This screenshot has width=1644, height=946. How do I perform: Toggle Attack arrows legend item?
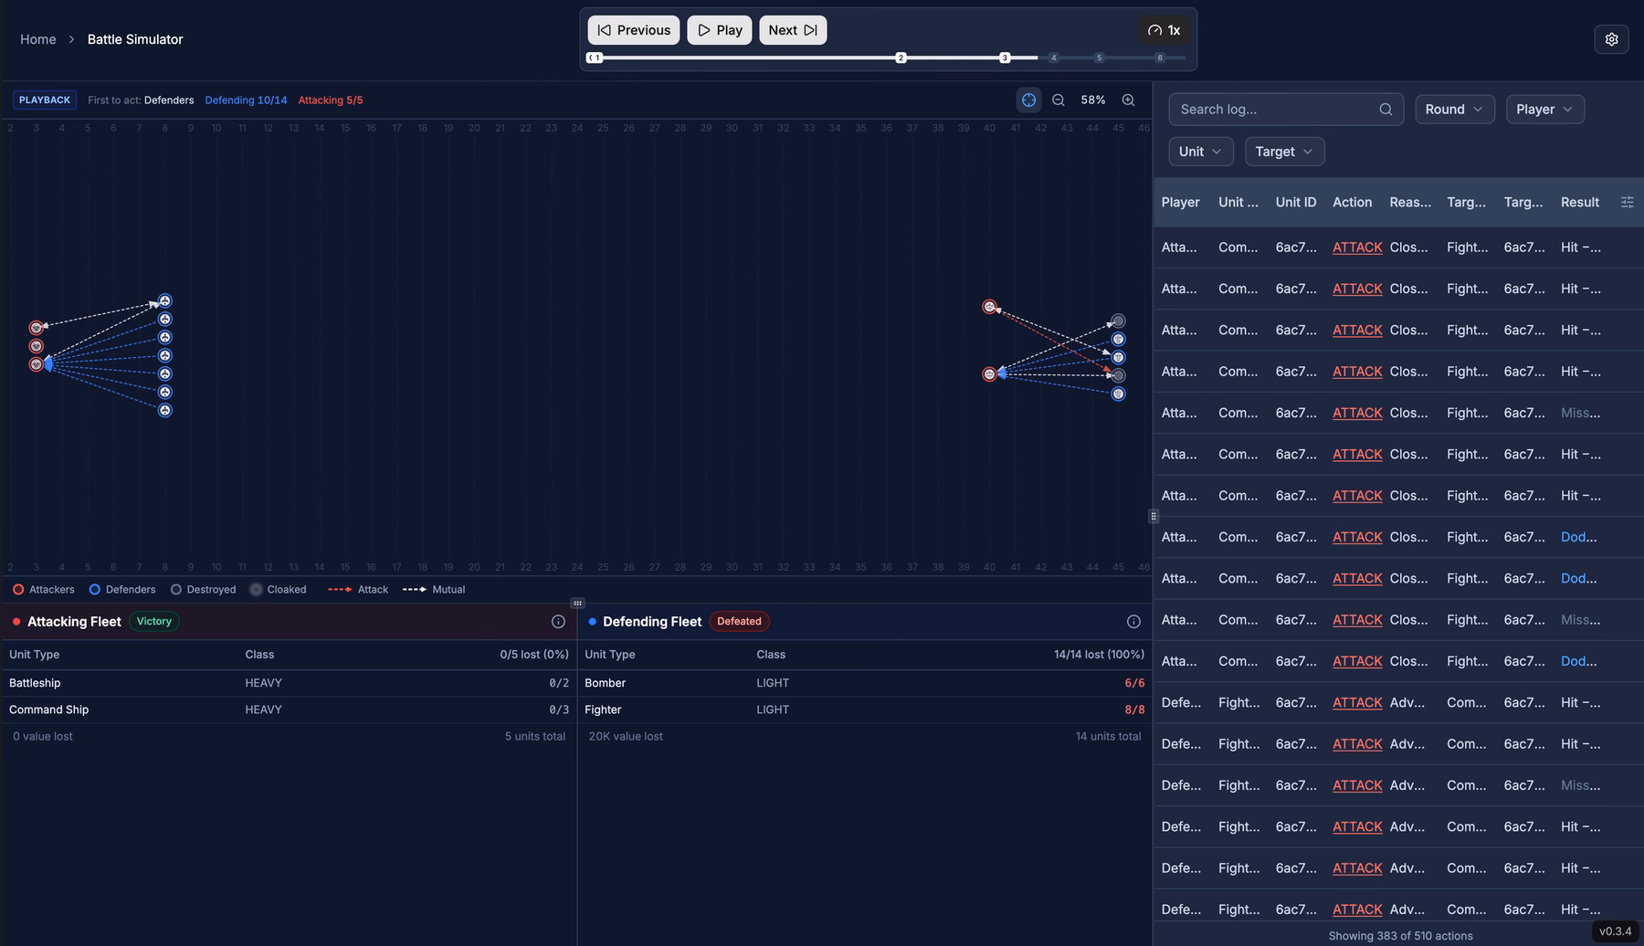pos(358,590)
